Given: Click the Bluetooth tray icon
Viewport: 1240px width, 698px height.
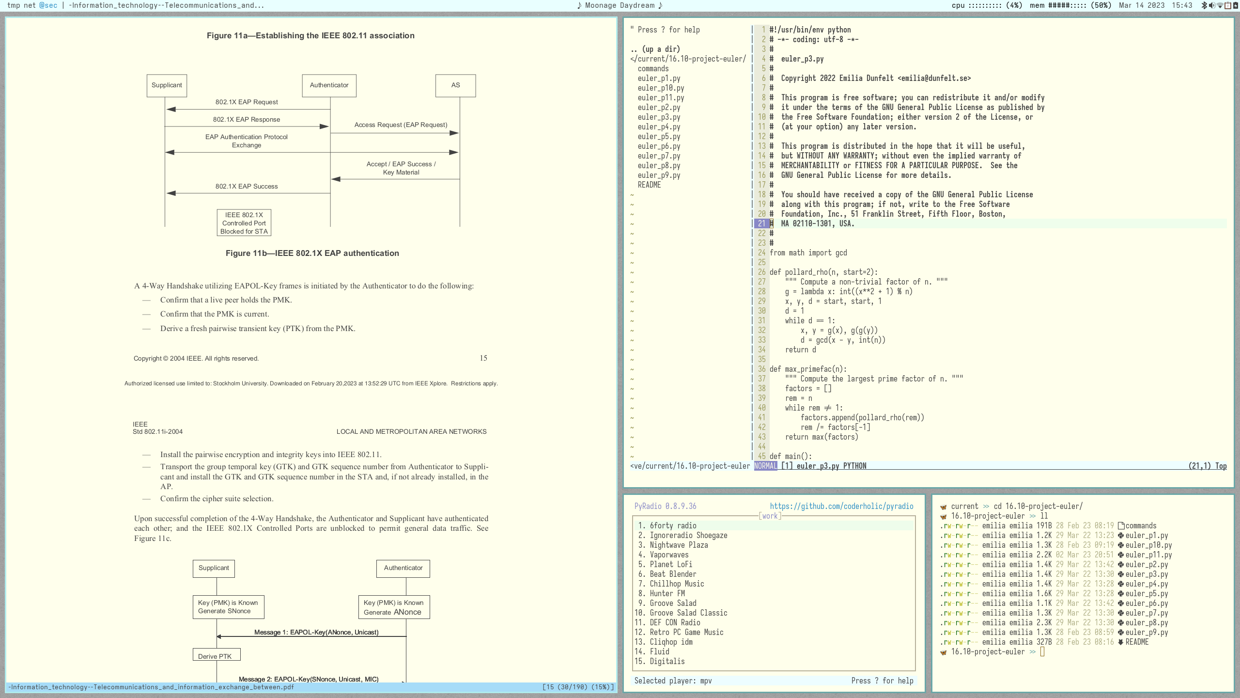Looking at the screenshot, I should pos(1204,5).
